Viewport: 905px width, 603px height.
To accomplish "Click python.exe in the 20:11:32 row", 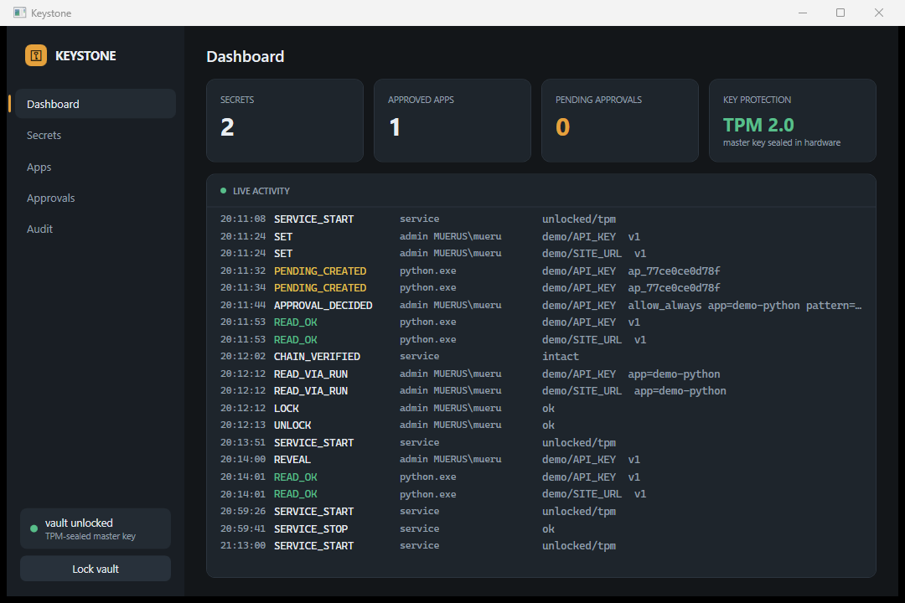I will [427, 271].
